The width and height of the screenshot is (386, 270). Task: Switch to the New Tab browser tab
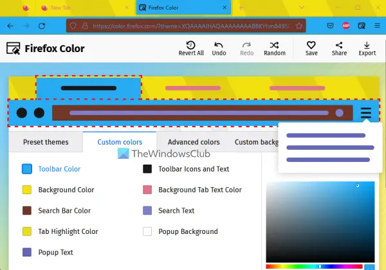[85, 8]
